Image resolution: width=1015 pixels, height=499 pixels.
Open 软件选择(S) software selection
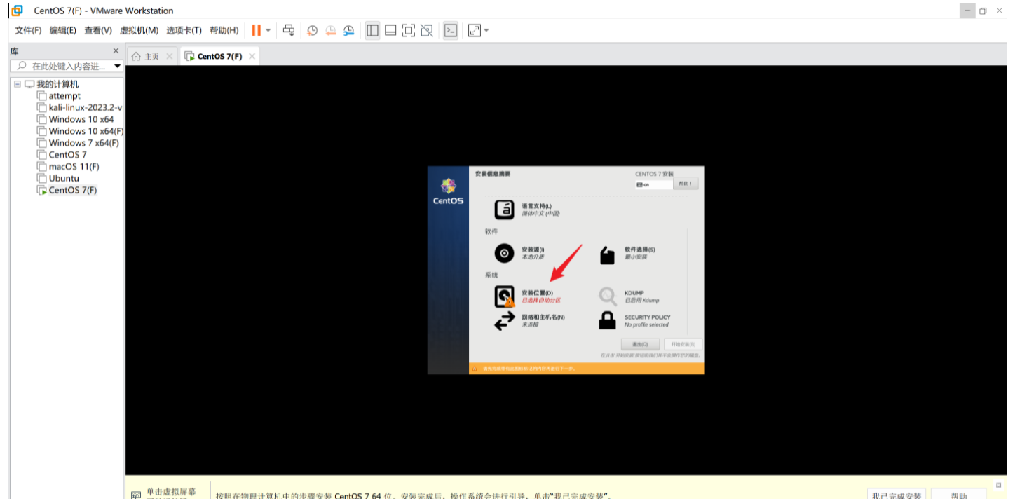628,253
